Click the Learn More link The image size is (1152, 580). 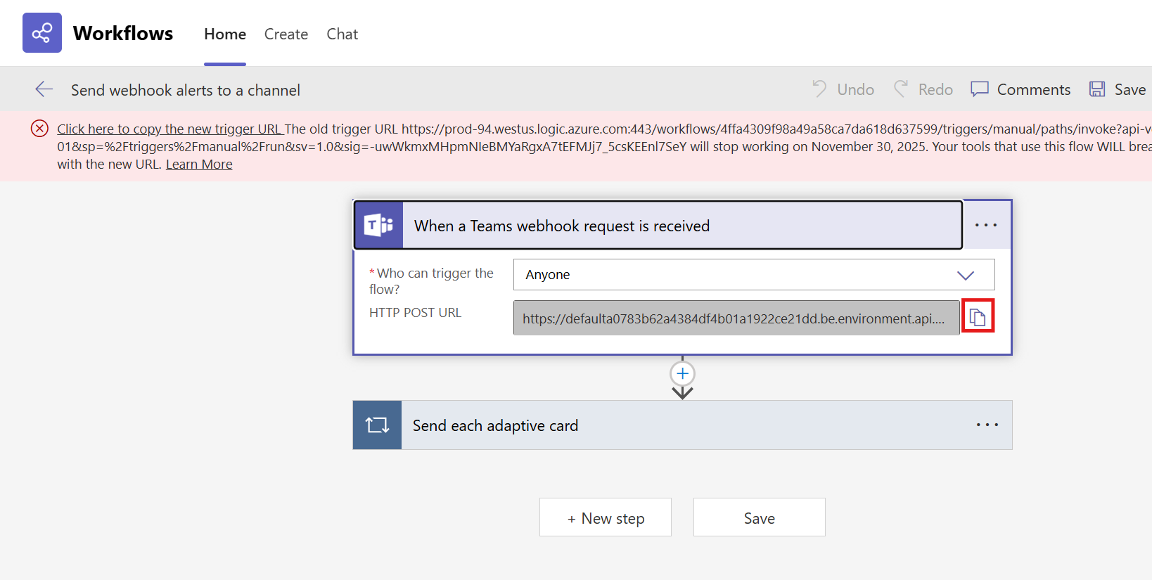(199, 163)
